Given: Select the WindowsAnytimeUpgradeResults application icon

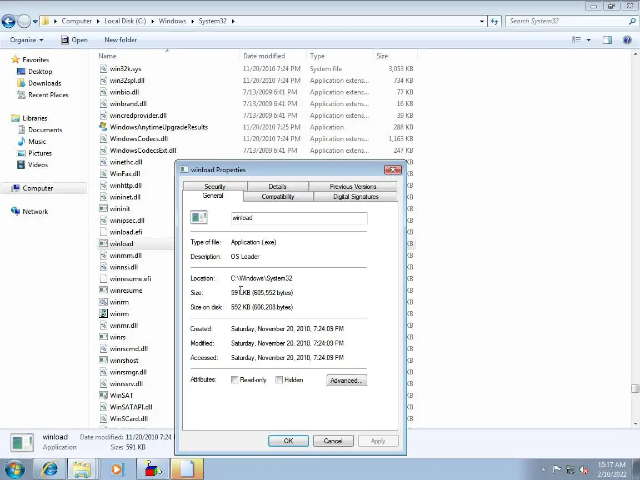Looking at the screenshot, I should [x=104, y=127].
